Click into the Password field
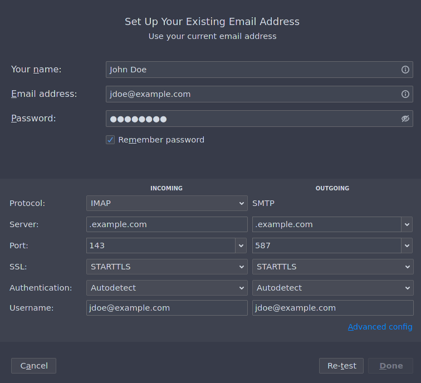 coord(252,119)
